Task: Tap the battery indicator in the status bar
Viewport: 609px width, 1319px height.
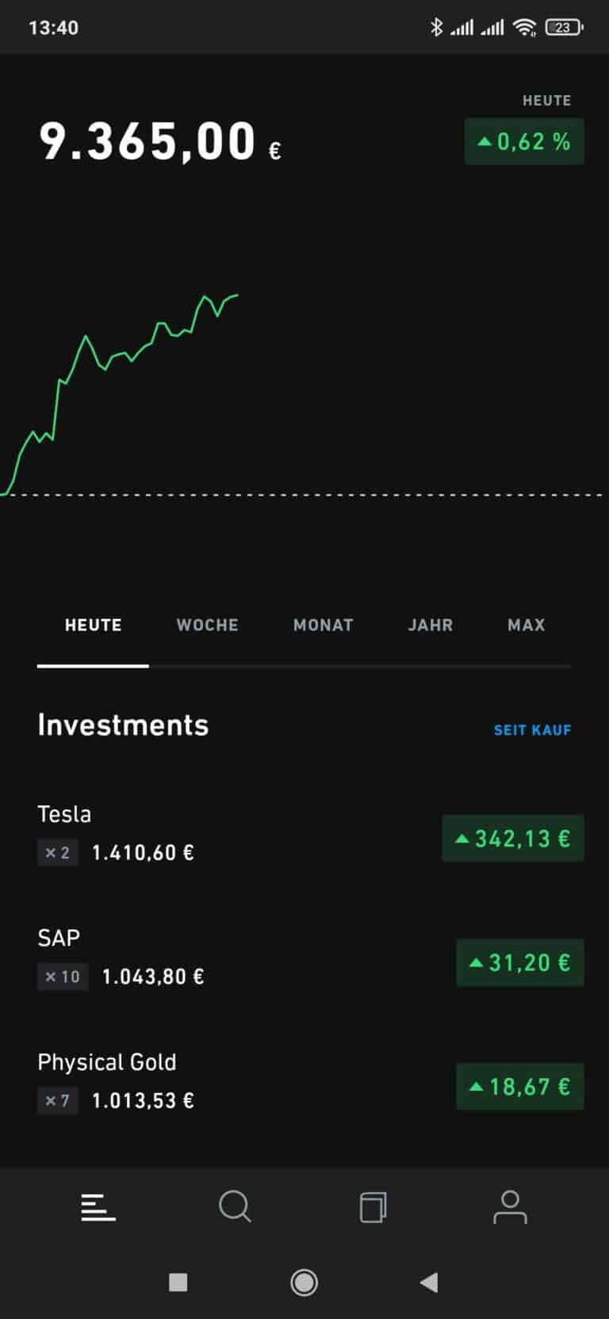Action: (x=564, y=27)
